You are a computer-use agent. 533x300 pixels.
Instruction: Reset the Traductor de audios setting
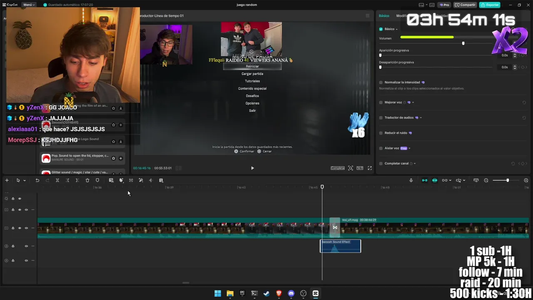coord(524,118)
